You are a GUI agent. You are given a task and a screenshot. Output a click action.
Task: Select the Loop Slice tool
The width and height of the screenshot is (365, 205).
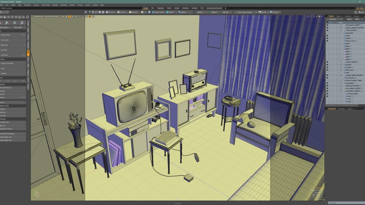click(x=13, y=55)
